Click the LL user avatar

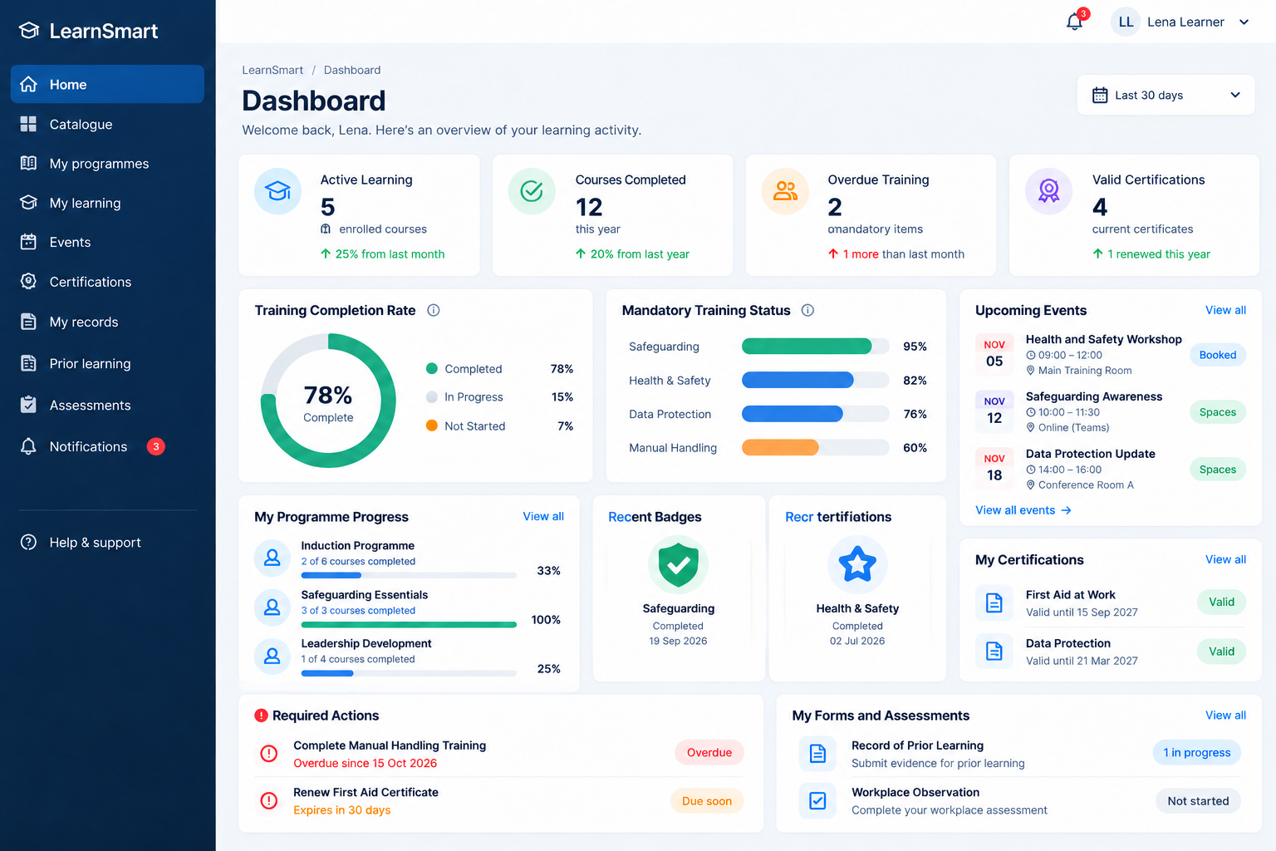click(x=1126, y=22)
